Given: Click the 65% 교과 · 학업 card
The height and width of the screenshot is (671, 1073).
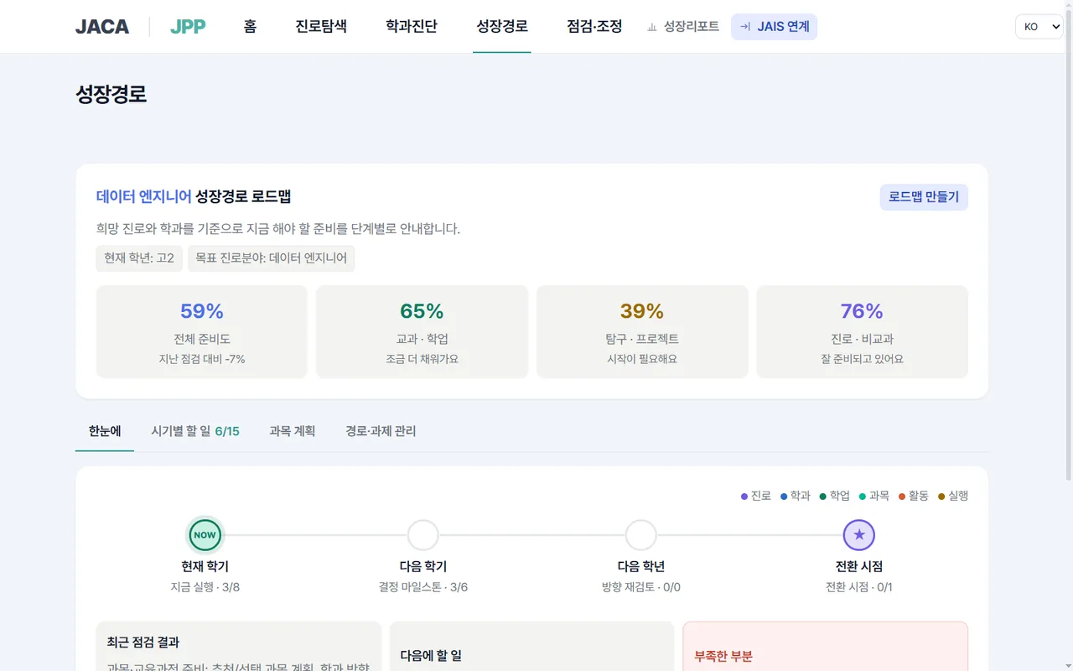Looking at the screenshot, I should [x=422, y=331].
